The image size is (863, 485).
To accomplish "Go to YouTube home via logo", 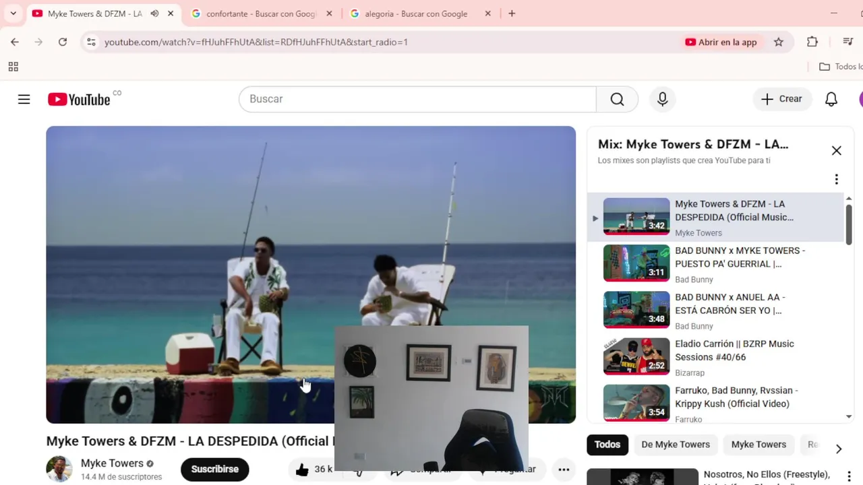I will [x=79, y=99].
